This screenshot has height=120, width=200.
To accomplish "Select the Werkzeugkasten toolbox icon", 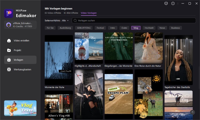I will [9, 69].
